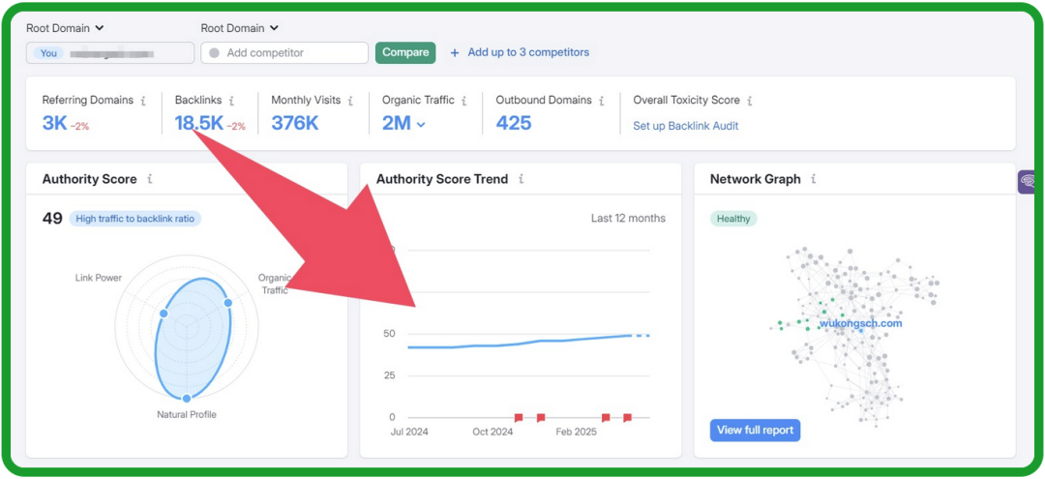
Task: Click first red flag marker on trend chart
Action: pyautogui.click(x=519, y=418)
